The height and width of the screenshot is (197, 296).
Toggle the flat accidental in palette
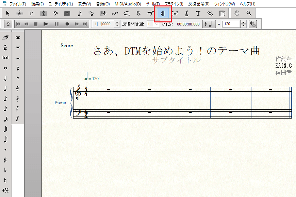click(5, 170)
